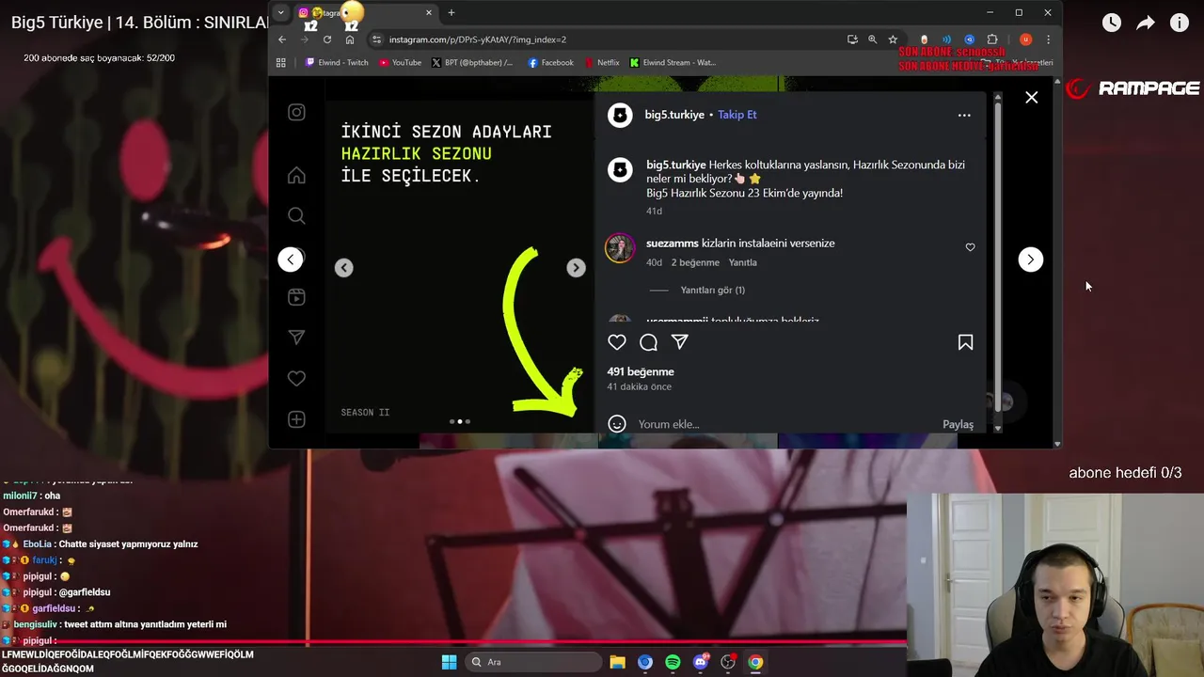
Task: Open the apps grid in the bookmarks bar
Action: pos(280,62)
